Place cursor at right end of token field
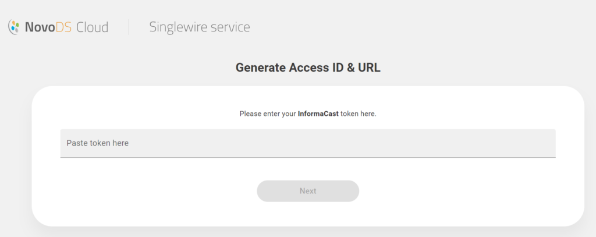596x237 pixels. click(x=551, y=143)
